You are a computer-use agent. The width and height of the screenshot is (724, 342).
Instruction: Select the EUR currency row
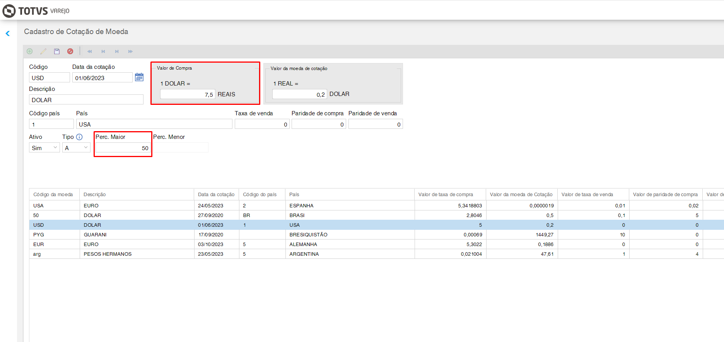point(377,244)
